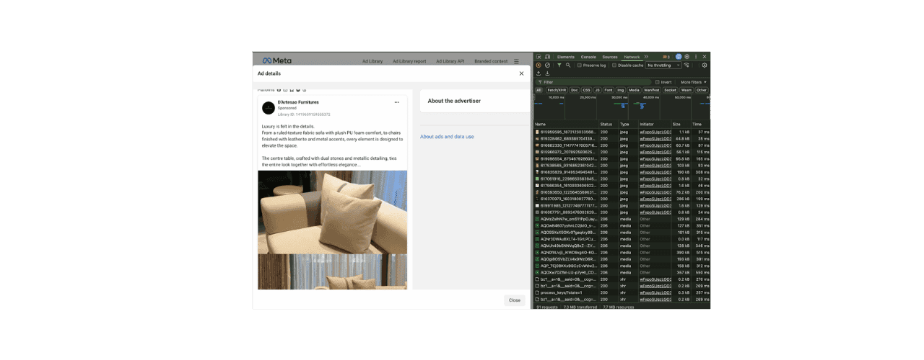
Task: Open the DevTools settings gear in top bar
Action: [x=687, y=57]
